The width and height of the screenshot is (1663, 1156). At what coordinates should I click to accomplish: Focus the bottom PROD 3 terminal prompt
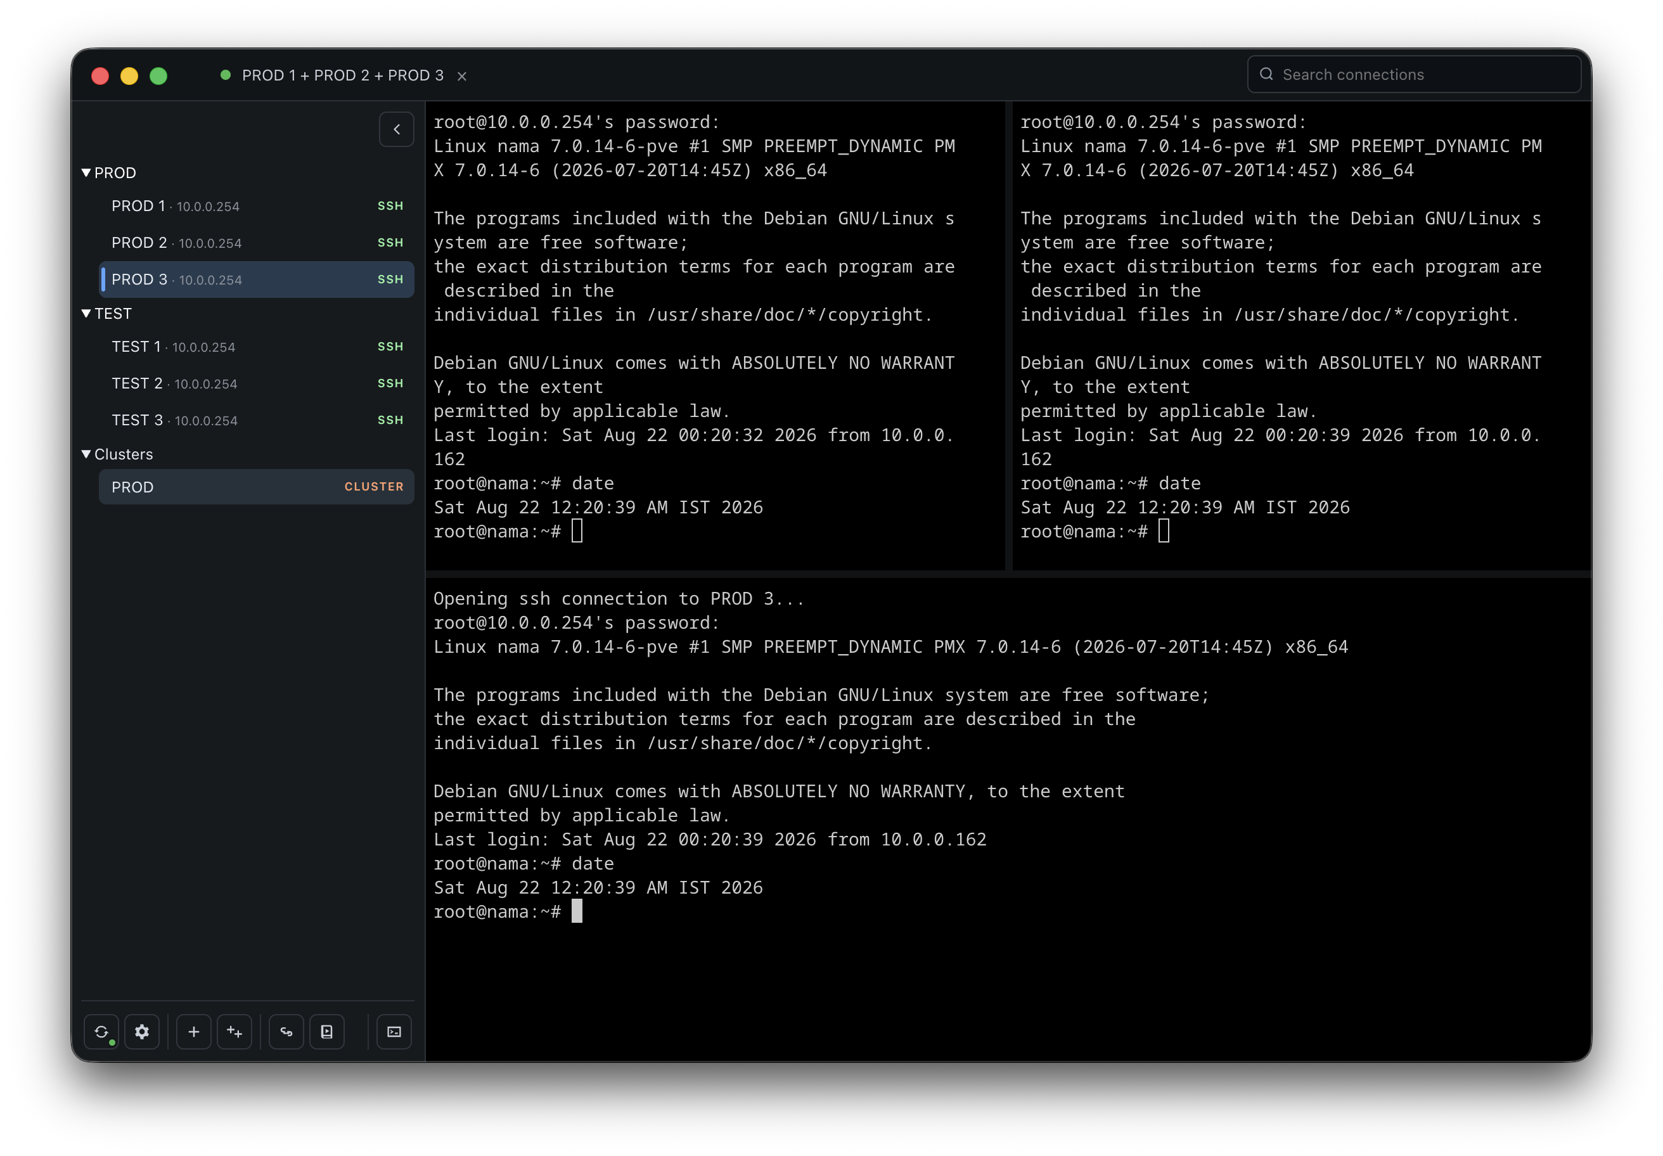pos(508,911)
